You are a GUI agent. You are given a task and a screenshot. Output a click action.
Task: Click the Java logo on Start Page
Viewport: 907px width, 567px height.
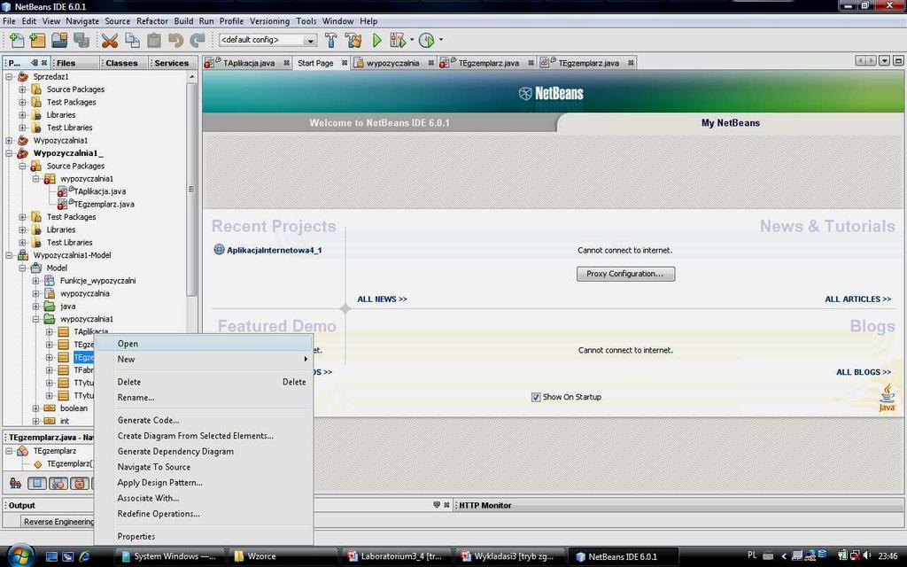887,398
